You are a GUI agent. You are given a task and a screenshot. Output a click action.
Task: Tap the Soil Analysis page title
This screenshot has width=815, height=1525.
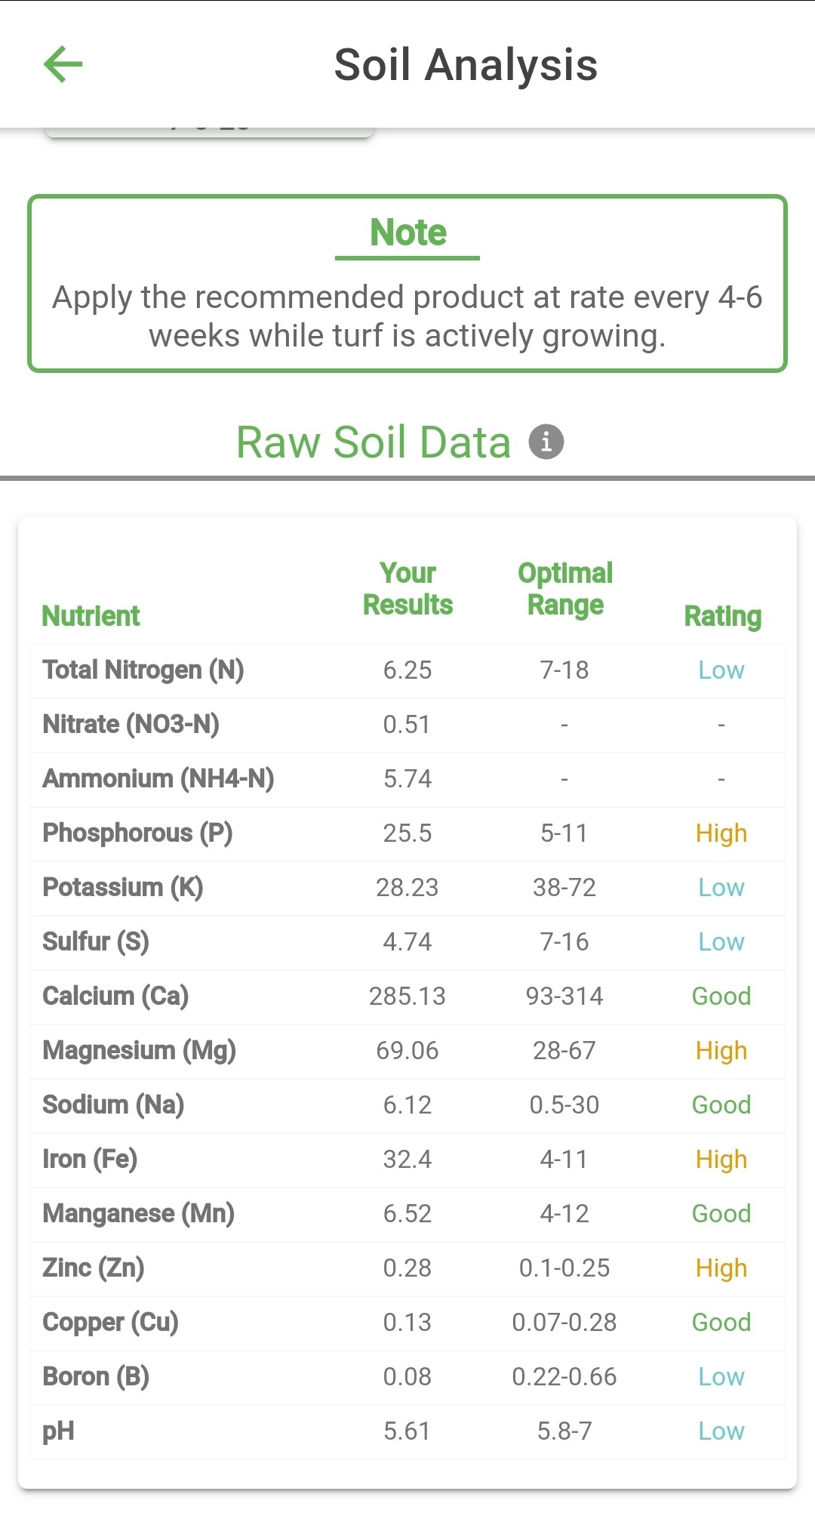(466, 65)
